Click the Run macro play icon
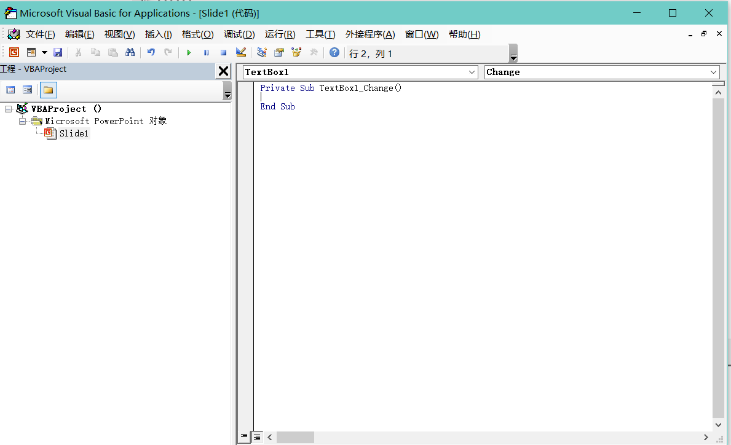 [189, 53]
